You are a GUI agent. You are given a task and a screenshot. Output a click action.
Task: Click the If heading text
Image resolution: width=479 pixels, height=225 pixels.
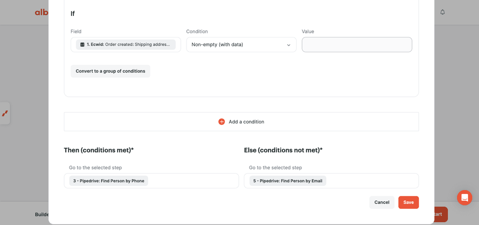(73, 14)
